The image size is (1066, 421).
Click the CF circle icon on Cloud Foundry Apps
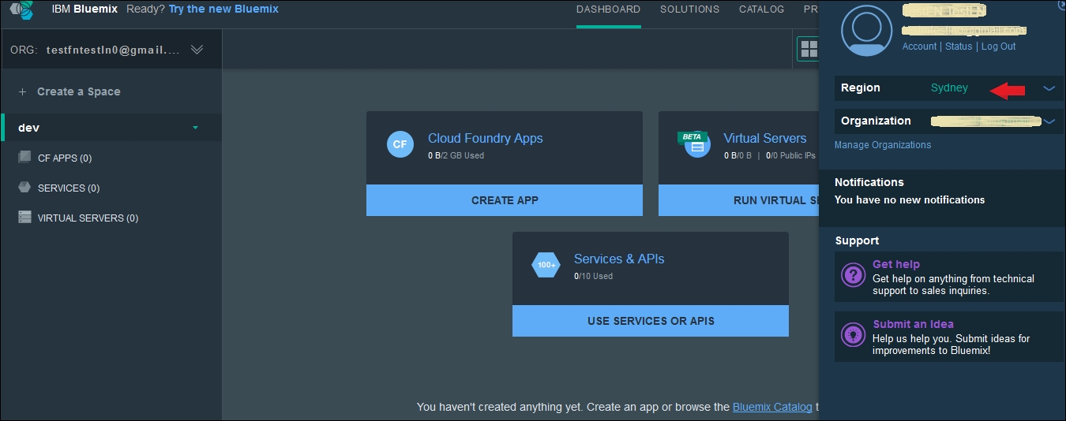click(x=400, y=144)
